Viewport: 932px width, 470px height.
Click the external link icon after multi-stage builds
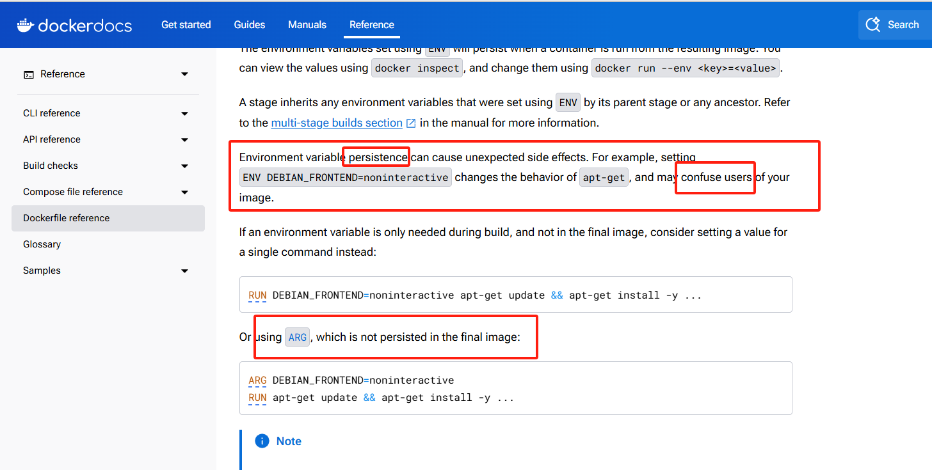pos(411,123)
